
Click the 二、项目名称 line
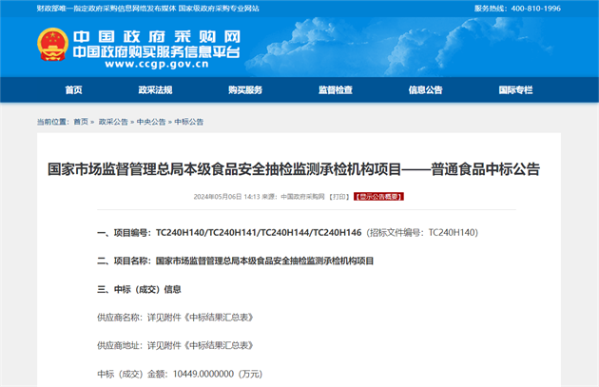pos(236,261)
